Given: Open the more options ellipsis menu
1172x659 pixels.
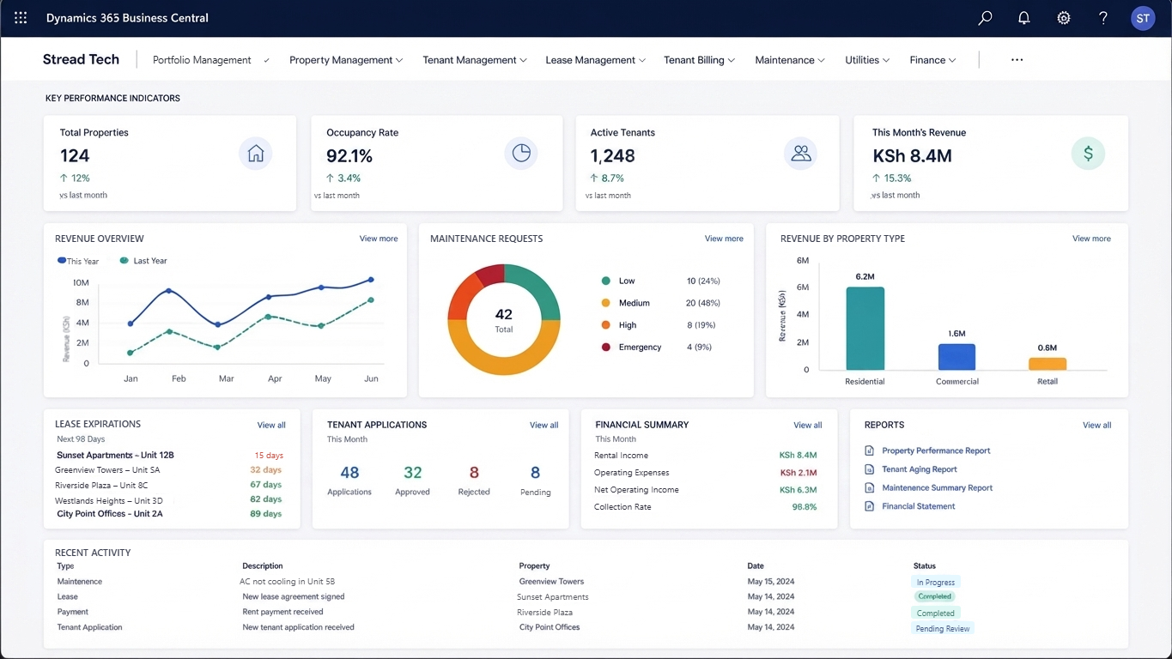Looking at the screenshot, I should 1017,60.
